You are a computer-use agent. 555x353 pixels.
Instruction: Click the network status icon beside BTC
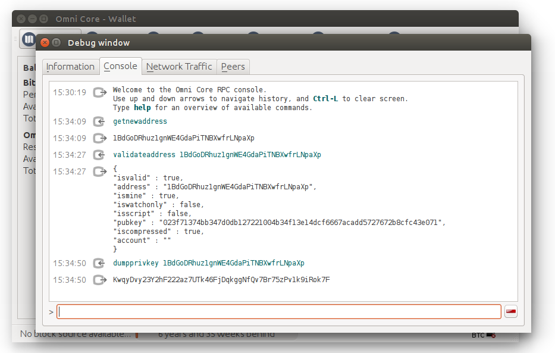491,335
